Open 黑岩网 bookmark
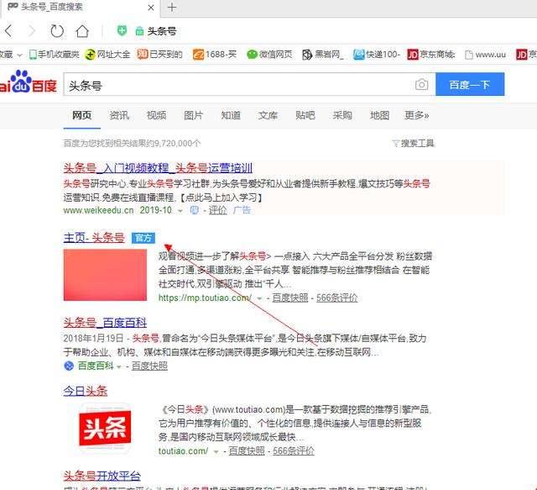Viewport: 537px width, 490px height. click(323, 55)
